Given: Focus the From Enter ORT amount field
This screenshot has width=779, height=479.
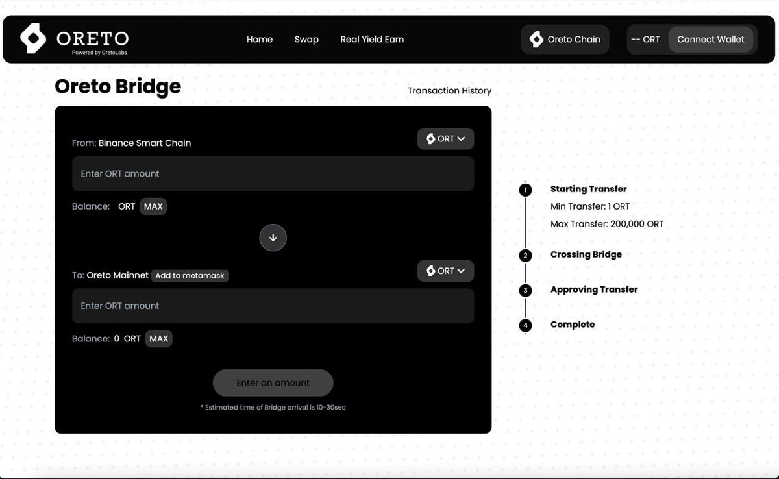Looking at the screenshot, I should 273,174.
